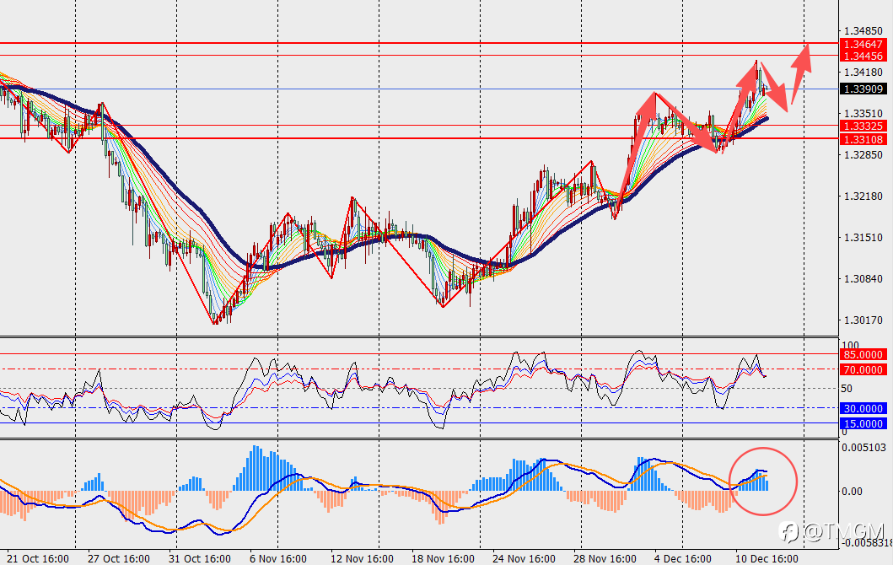Image resolution: width=893 pixels, height=565 pixels.
Task: Click the 10 Dec 16:00 time label
Action: pyautogui.click(x=767, y=558)
